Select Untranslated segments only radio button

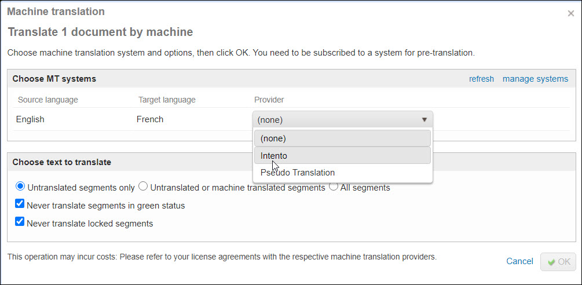[x=20, y=187]
